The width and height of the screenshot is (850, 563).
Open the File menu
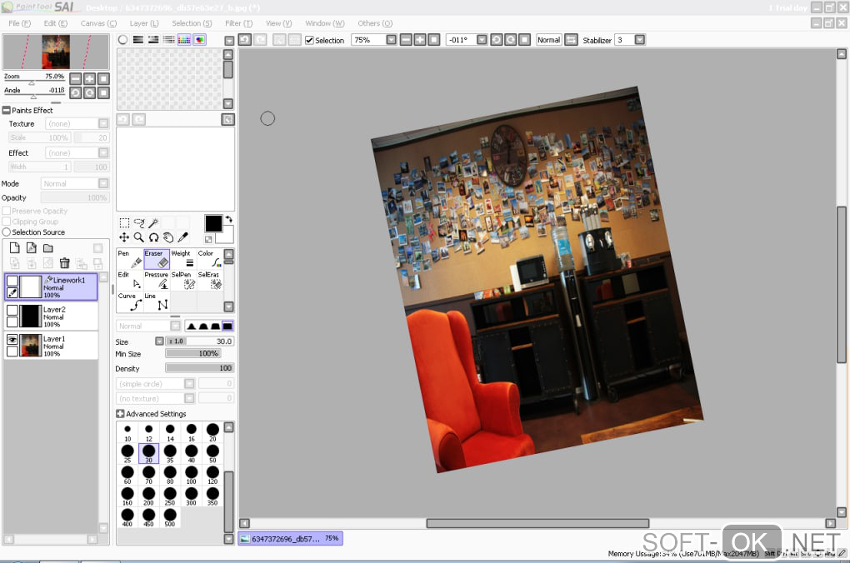pyautogui.click(x=19, y=23)
